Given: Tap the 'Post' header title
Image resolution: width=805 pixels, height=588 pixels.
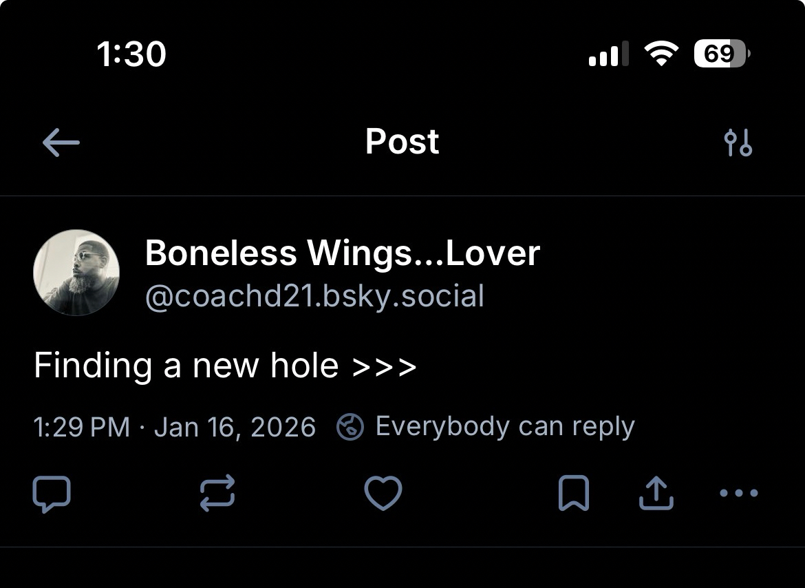Looking at the screenshot, I should pos(402,142).
